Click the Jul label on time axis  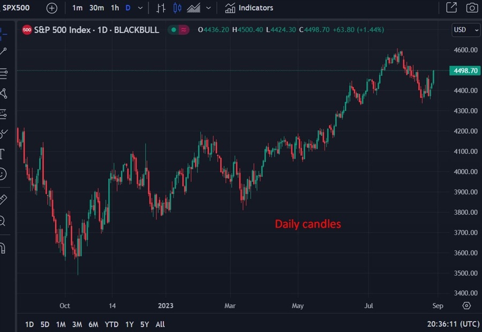click(368, 306)
